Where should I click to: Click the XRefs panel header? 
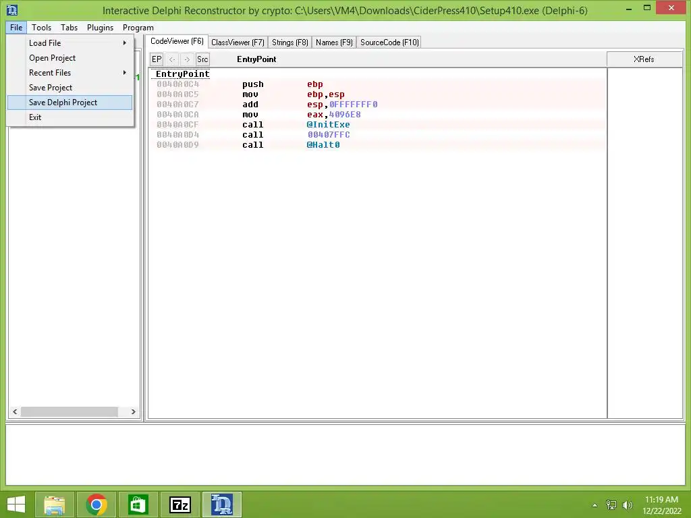coord(644,59)
